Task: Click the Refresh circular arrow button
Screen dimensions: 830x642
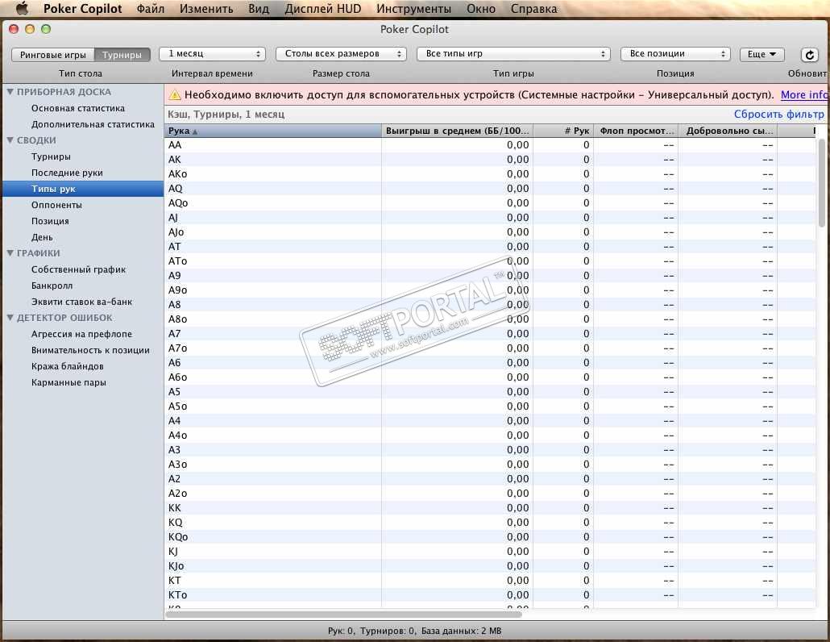Action: pos(809,55)
